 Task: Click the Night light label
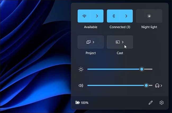pyautogui.click(x=149, y=27)
